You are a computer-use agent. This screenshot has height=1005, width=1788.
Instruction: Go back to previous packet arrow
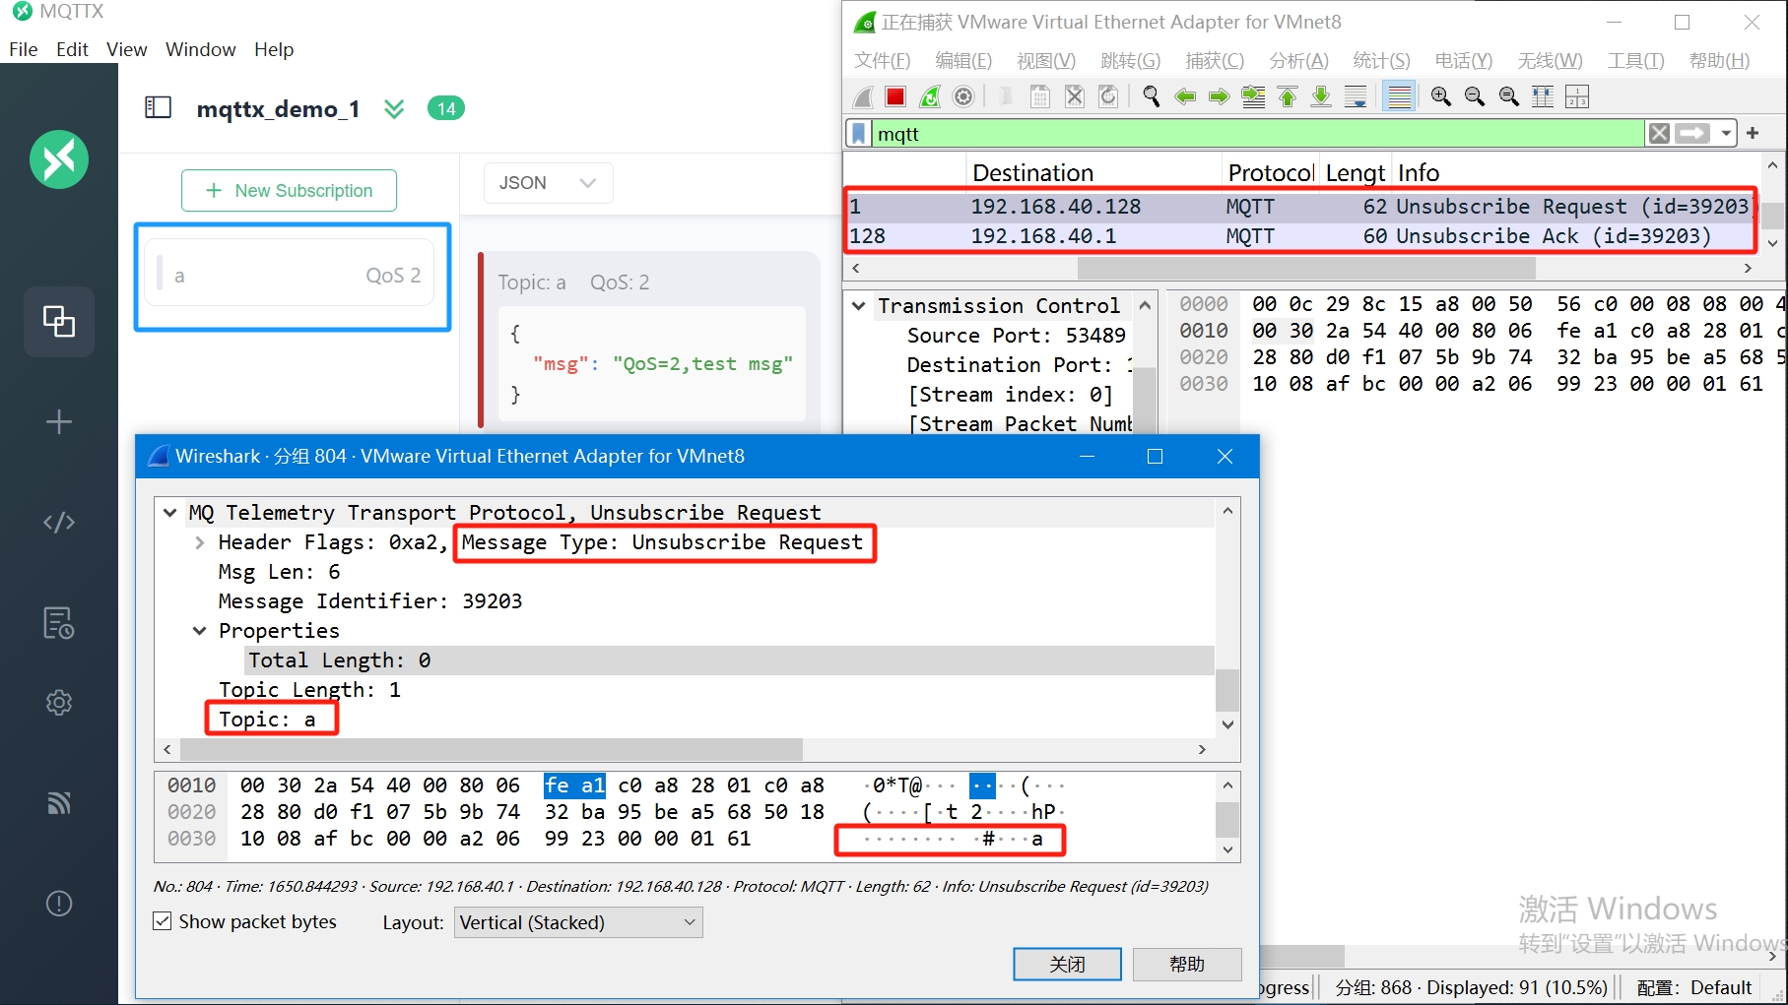tap(1185, 96)
